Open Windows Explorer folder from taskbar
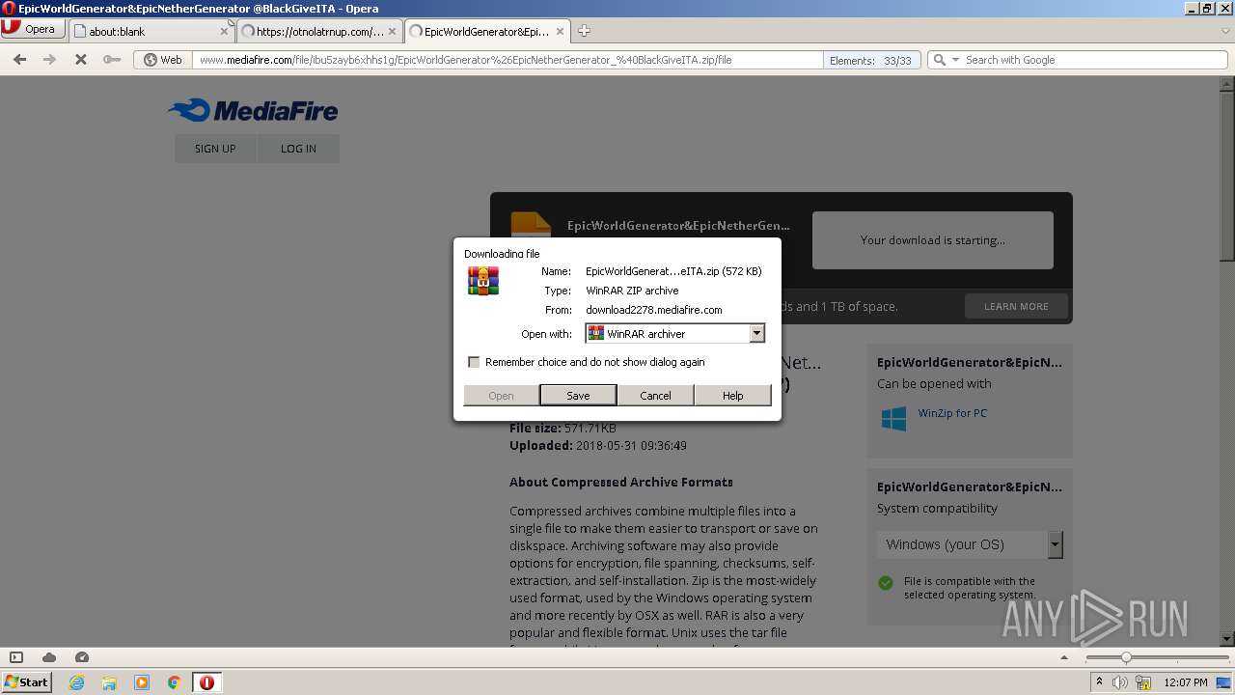Screen dimensions: 1235x695 [x=109, y=682]
